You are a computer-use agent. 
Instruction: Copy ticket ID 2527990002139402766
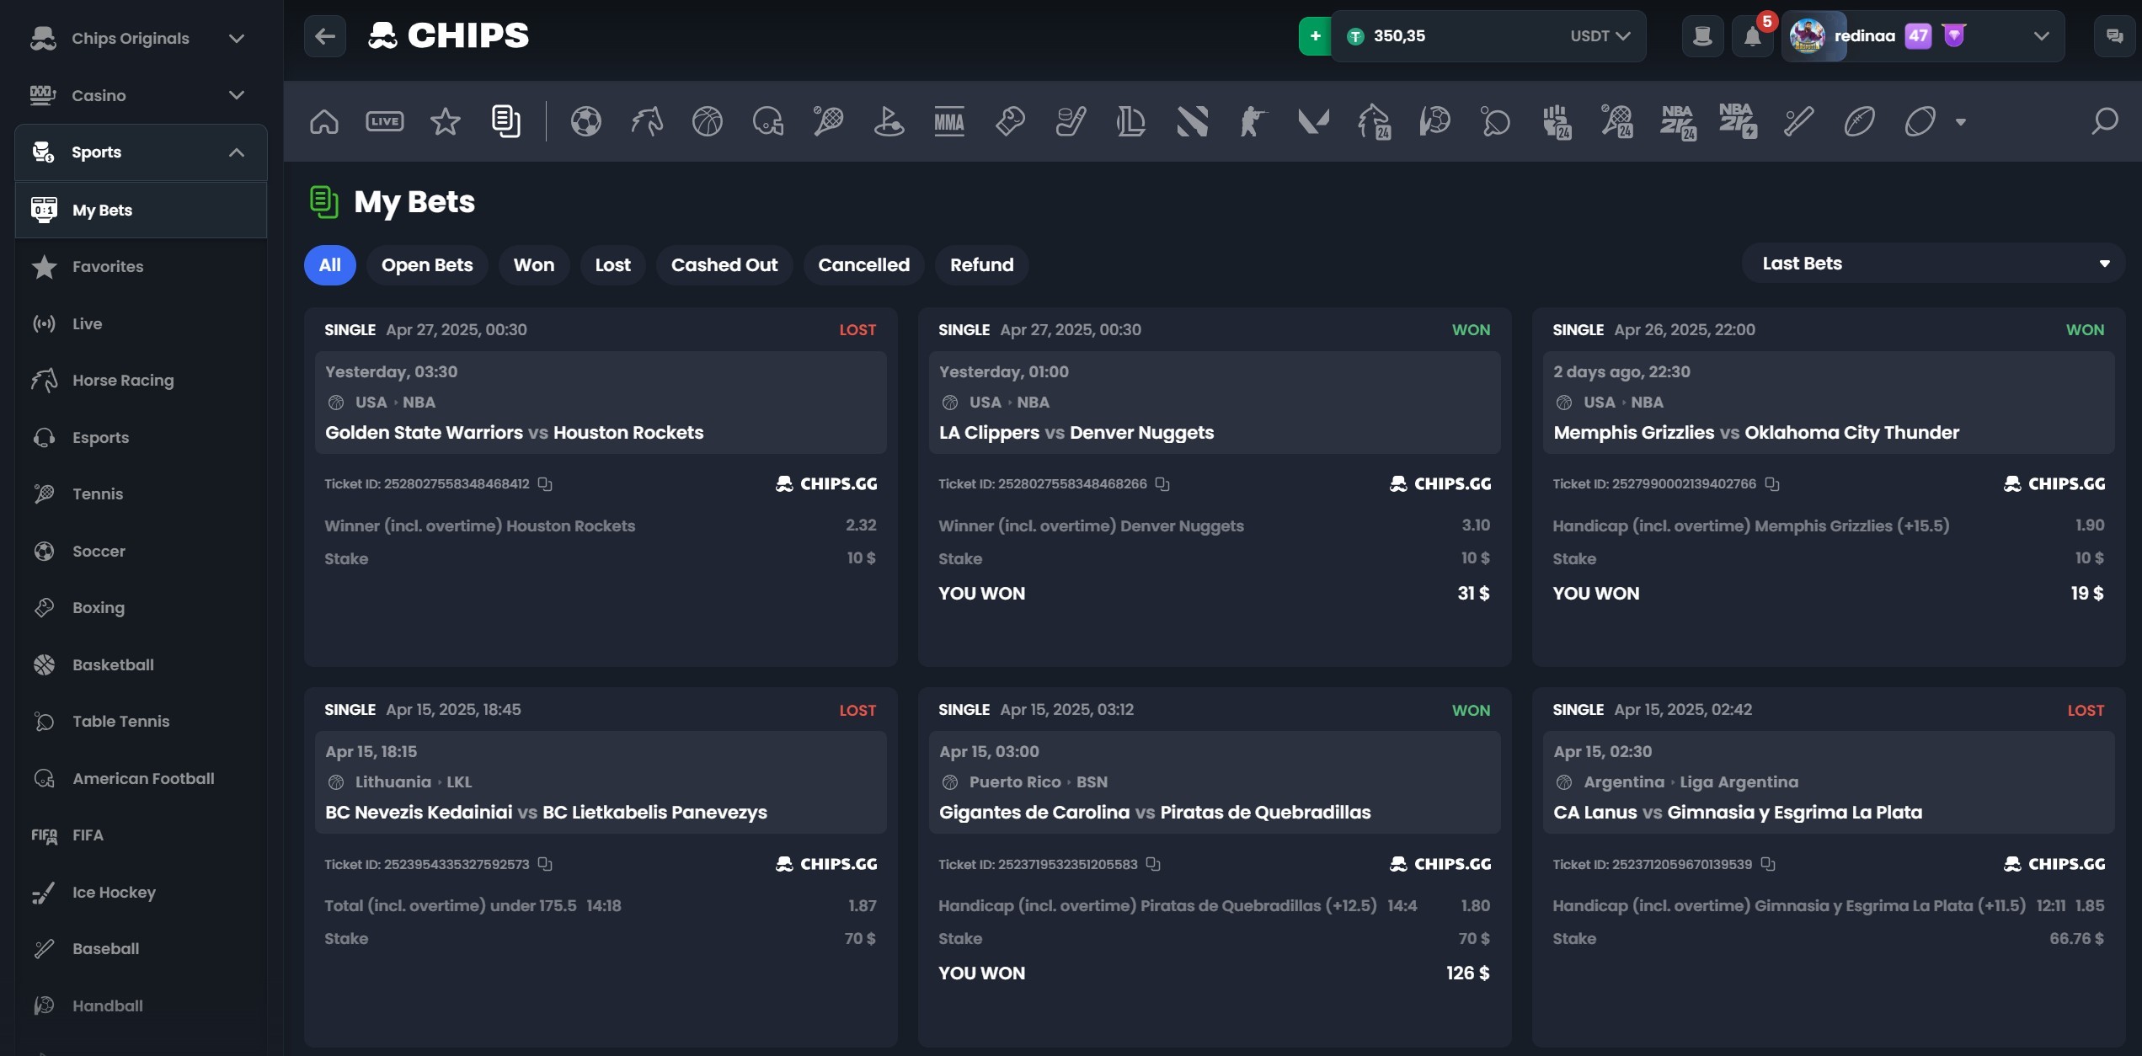point(1772,484)
